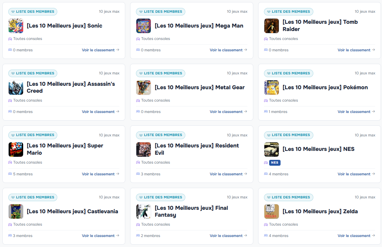Click the 'Liste des membres' badge on Final Fantasy card

coord(160,197)
